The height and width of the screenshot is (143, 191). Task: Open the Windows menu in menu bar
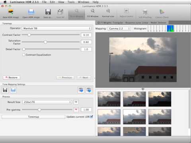[x=84, y=2]
